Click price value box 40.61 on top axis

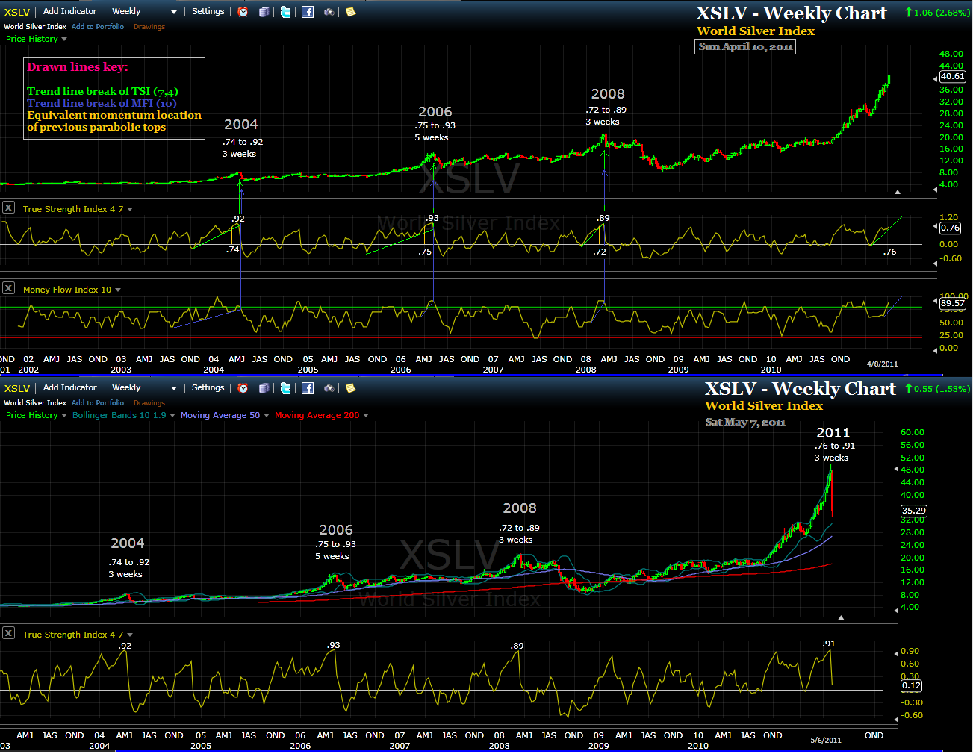[x=952, y=76]
